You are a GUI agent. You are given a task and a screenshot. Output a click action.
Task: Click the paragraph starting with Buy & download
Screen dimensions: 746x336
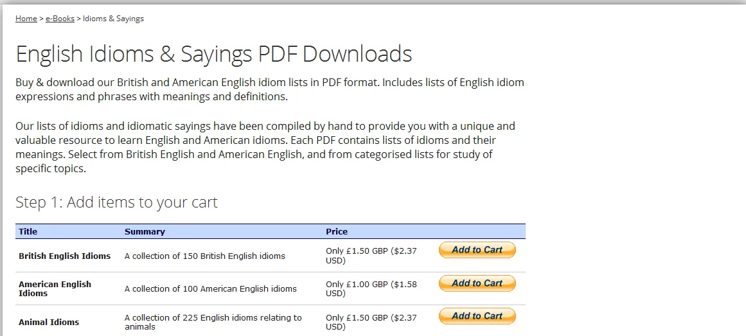(x=269, y=89)
